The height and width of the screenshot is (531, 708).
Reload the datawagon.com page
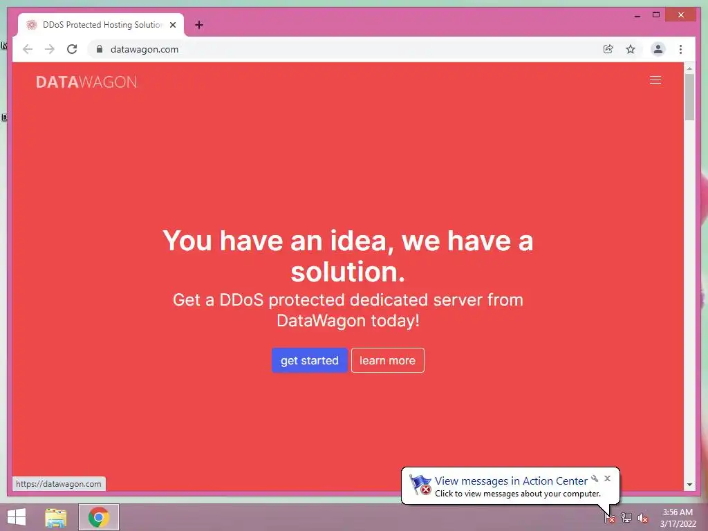point(72,49)
